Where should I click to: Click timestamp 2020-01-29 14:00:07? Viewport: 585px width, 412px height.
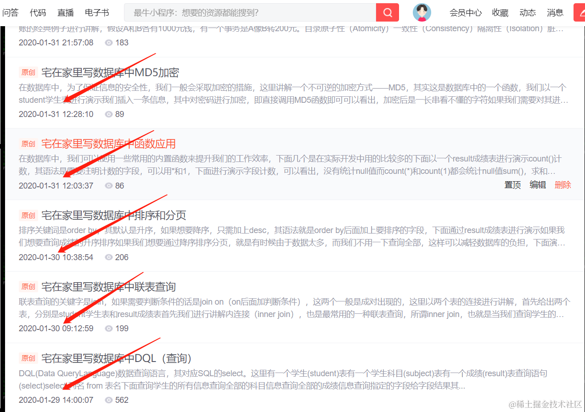click(56, 400)
